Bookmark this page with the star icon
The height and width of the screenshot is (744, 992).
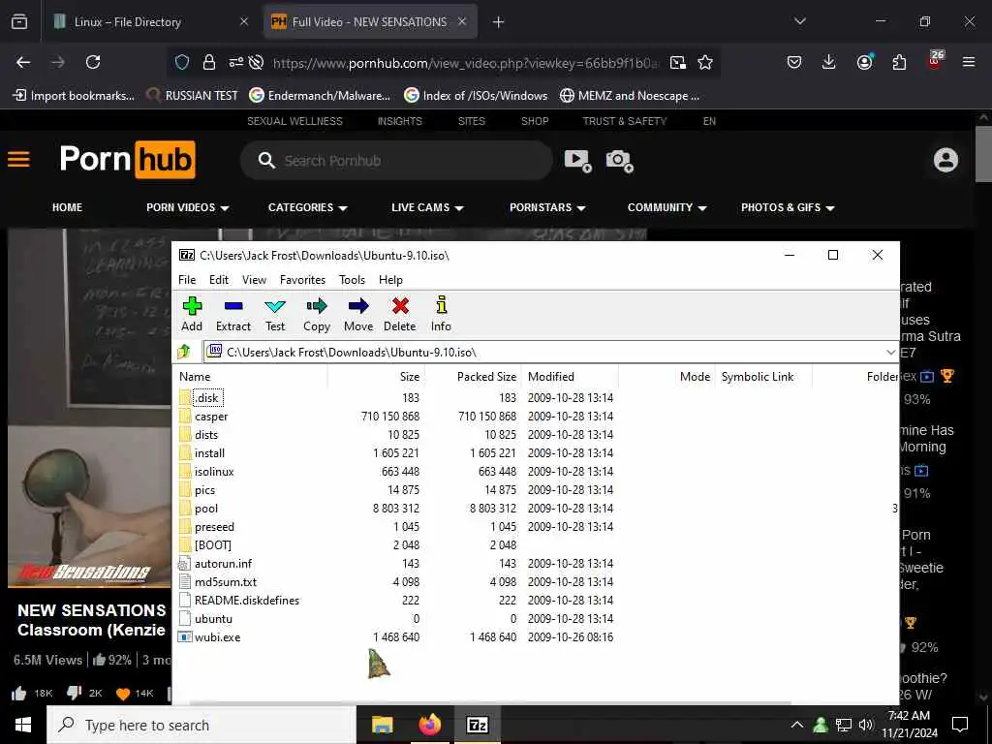[x=705, y=62]
